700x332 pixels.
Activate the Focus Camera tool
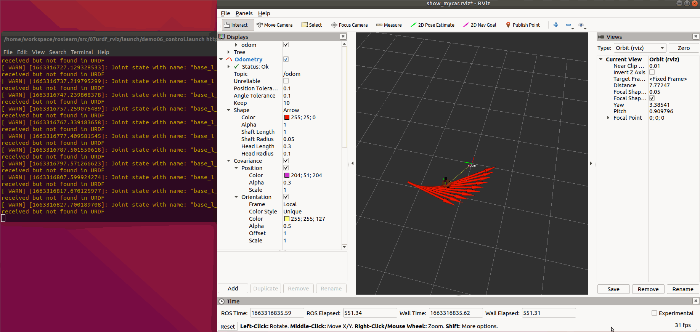click(349, 25)
